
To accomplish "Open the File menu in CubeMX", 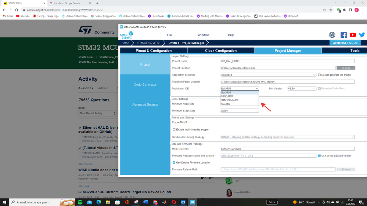I will pyautogui.click(x=169, y=35).
